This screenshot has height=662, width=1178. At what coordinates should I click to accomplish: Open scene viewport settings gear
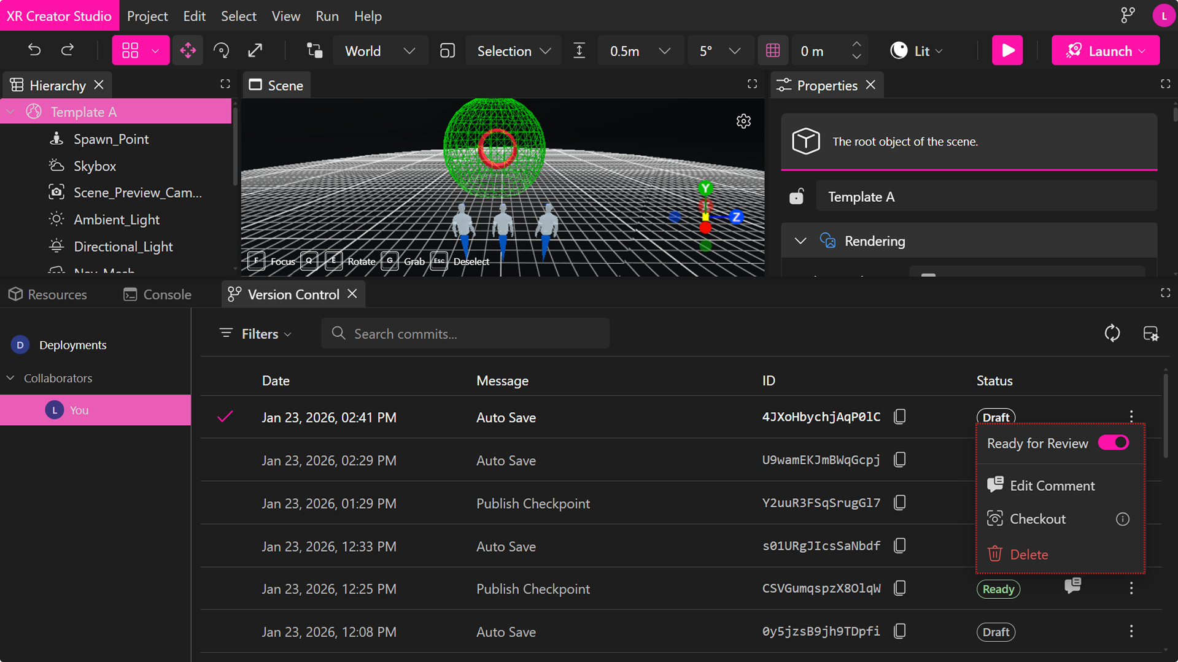click(x=743, y=121)
